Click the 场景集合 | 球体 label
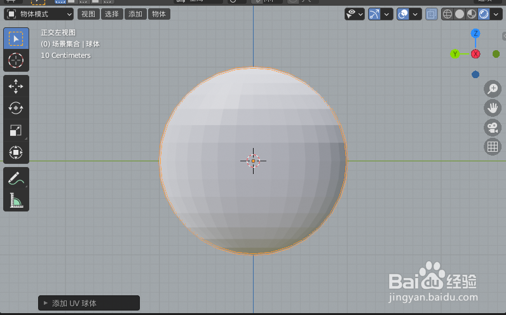Viewport: 506px width, 315px height. coord(76,44)
